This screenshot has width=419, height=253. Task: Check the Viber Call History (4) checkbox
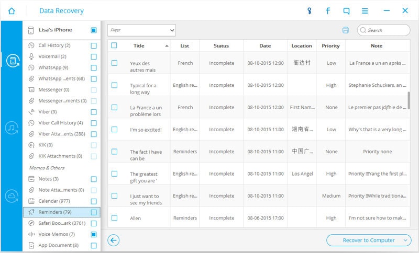coord(94,123)
